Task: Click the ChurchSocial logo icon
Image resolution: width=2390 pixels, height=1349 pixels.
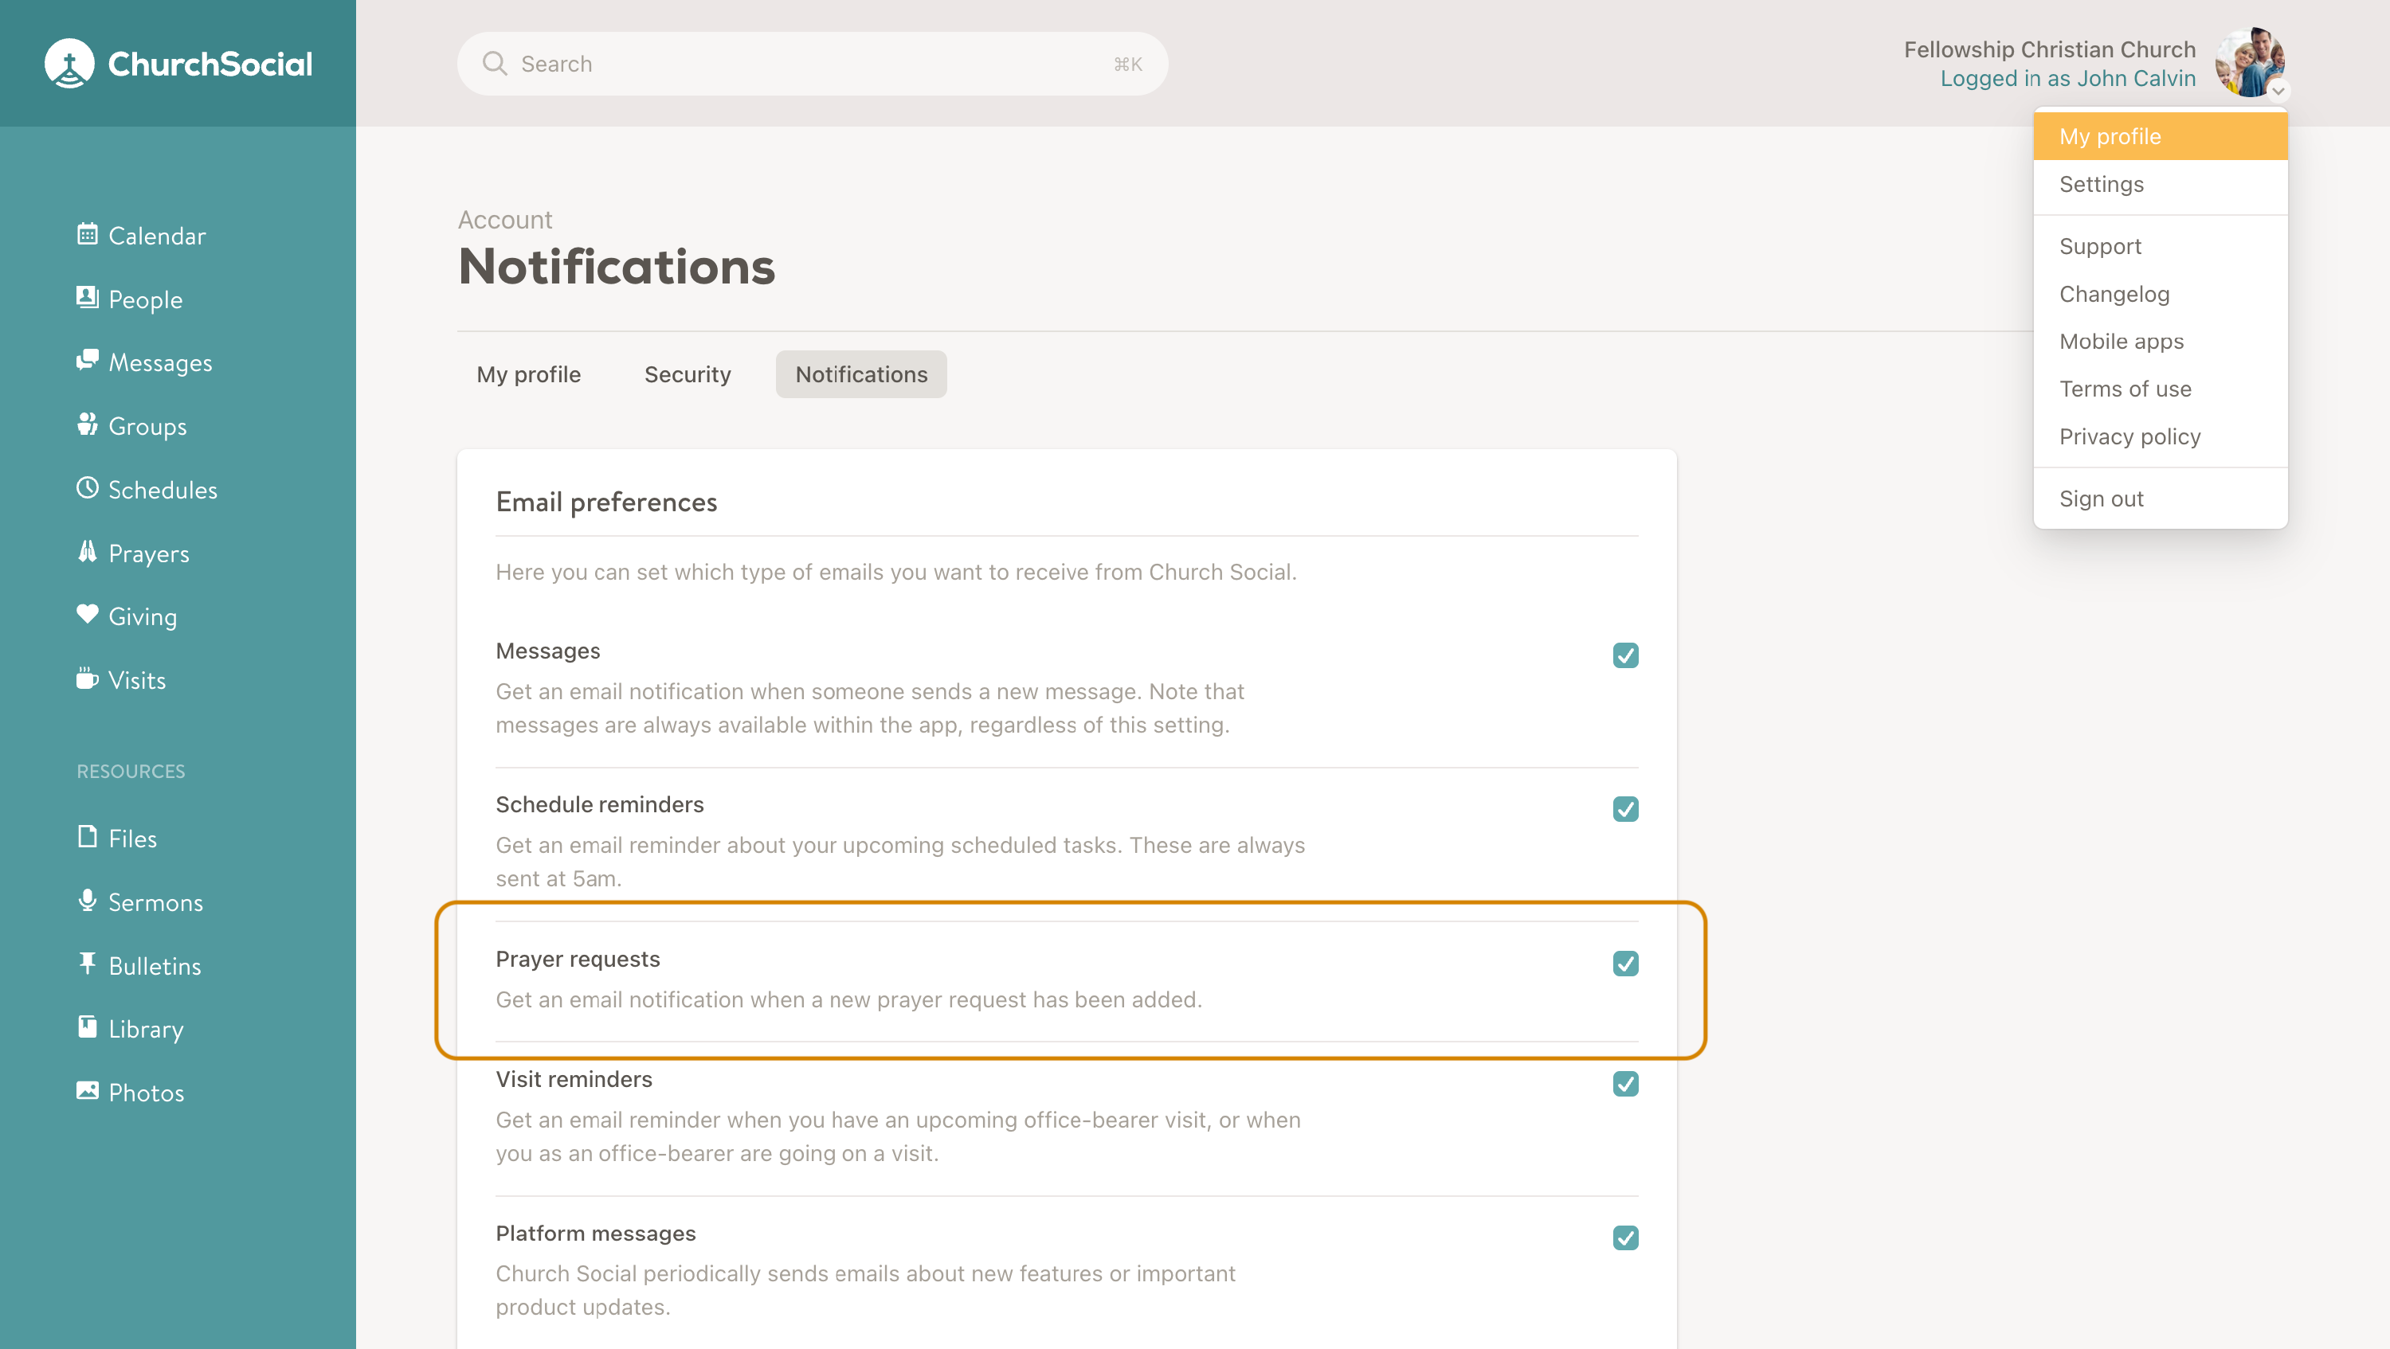Action: 69,63
